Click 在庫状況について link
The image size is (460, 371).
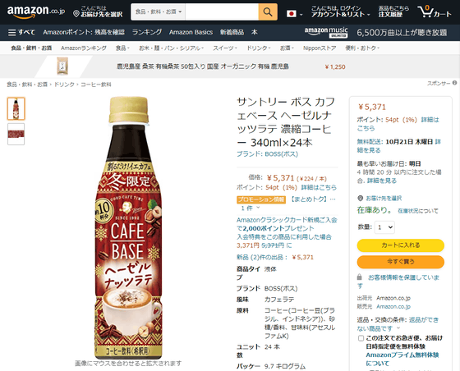[418, 211]
